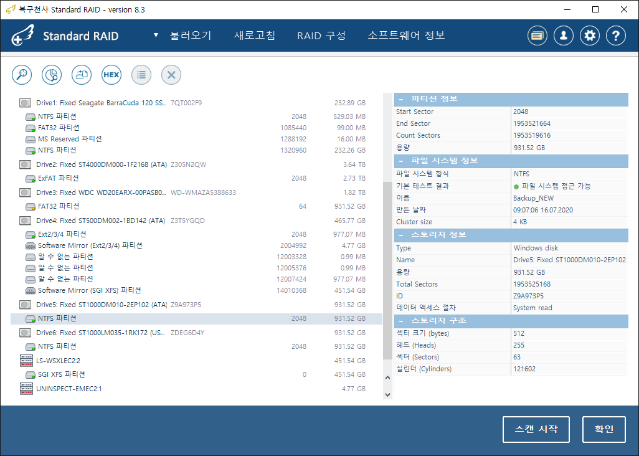This screenshot has width=639, height=456.
Task: Open the RAID 구성 menu
Action: (321, 36)
